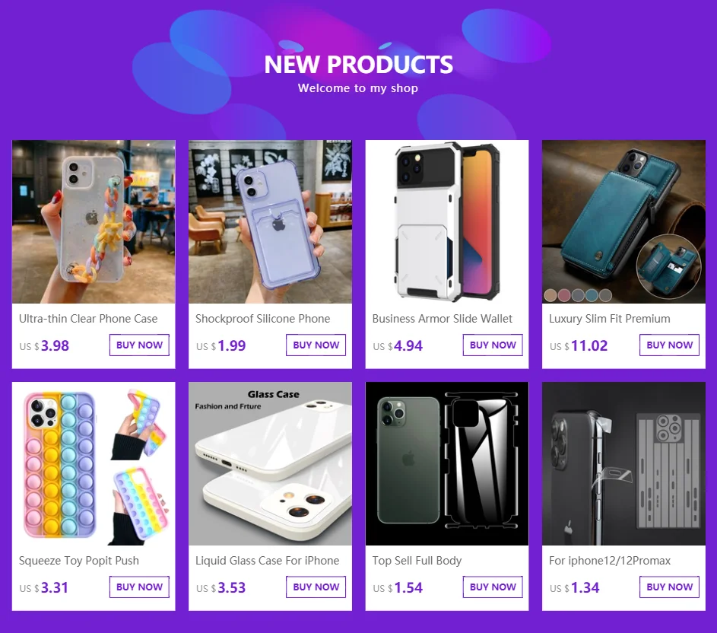The image size is (717, 633).
Task: Open the Luxury Slim Fit Premium image
Action: (x=623, y=221)
